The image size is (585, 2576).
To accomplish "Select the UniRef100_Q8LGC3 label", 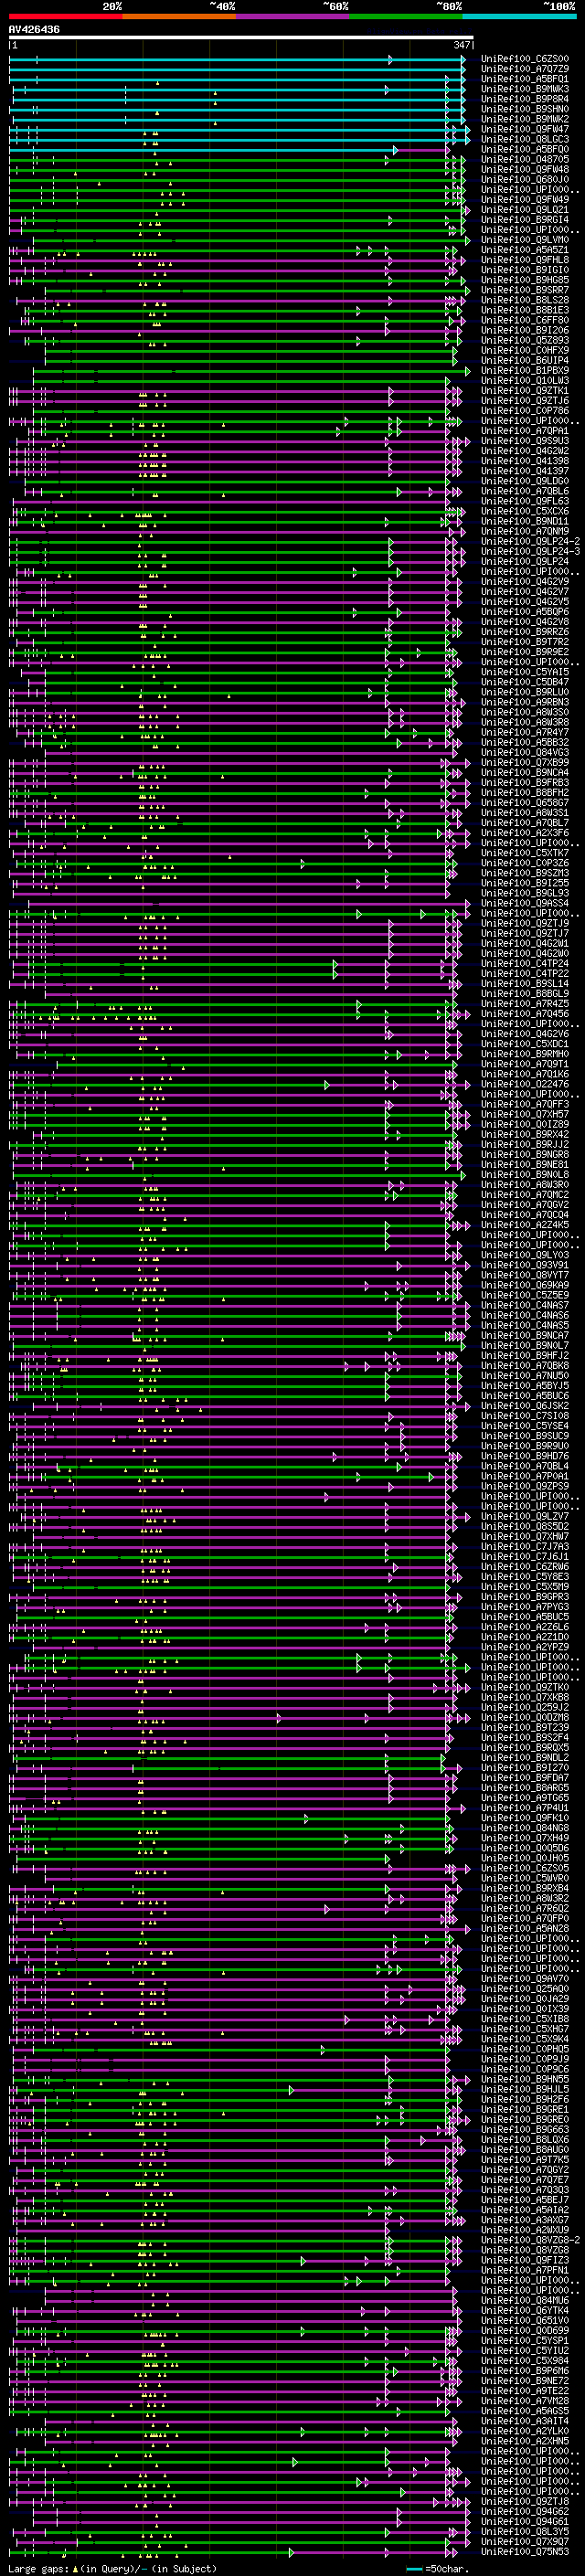I will tap(525, 139).
